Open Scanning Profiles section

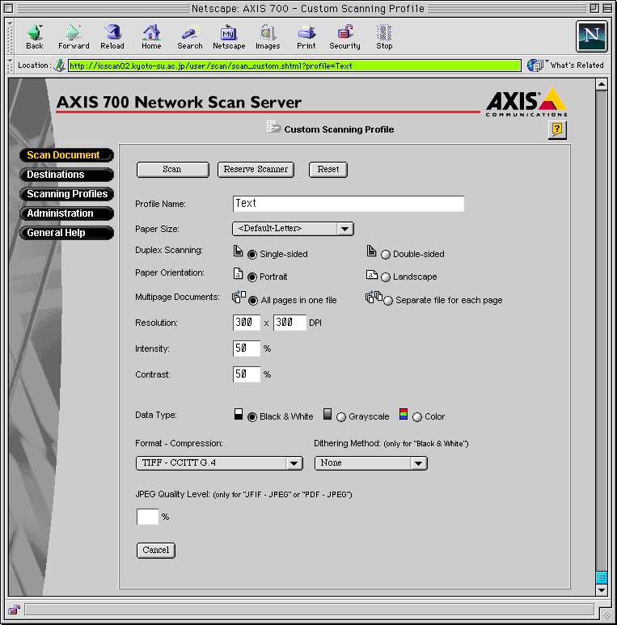coord(66,194)
